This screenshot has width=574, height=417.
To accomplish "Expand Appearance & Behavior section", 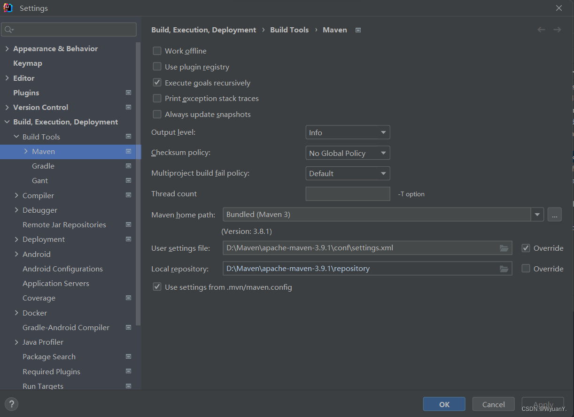I will (x=7, y=48).
